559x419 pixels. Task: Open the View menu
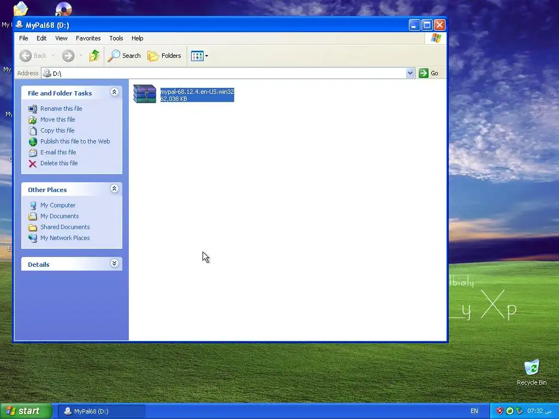pyautogui.click(x=61, y=38)
